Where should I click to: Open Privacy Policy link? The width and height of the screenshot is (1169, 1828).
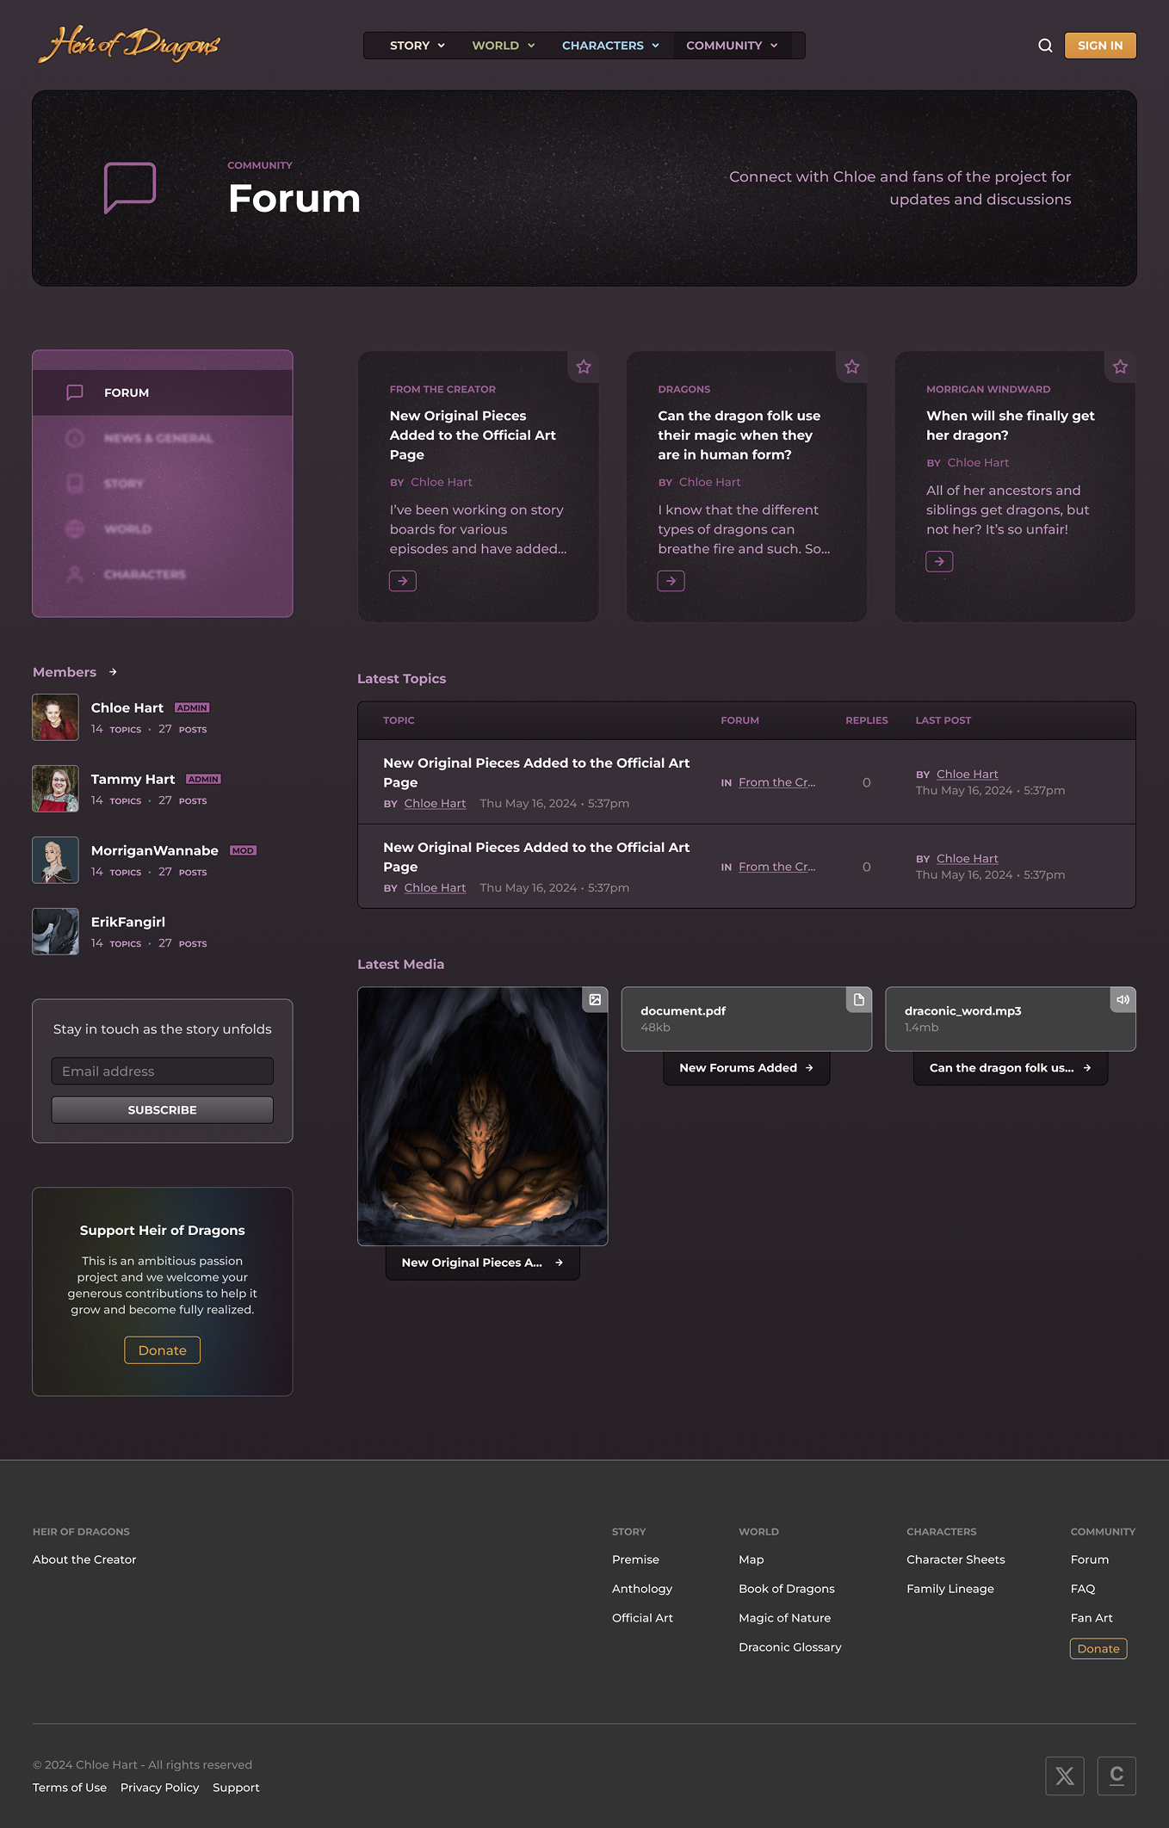click(159, 1788)
